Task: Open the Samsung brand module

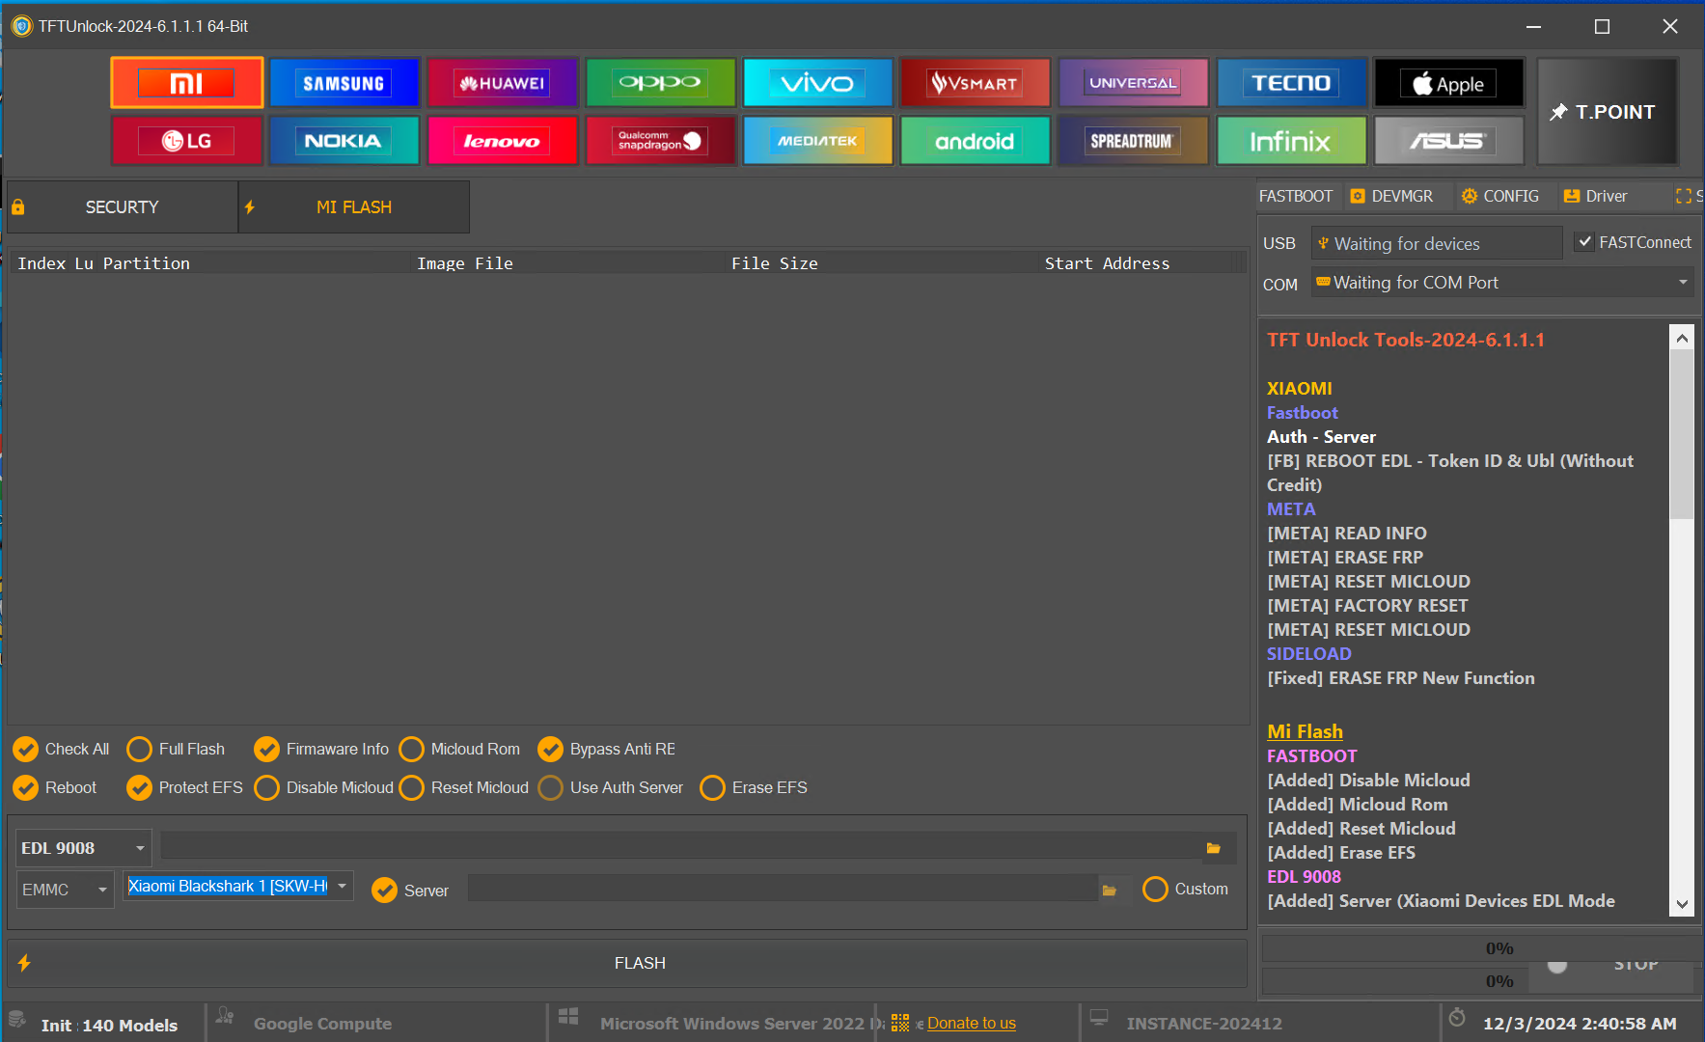Action: click(344, 83)
